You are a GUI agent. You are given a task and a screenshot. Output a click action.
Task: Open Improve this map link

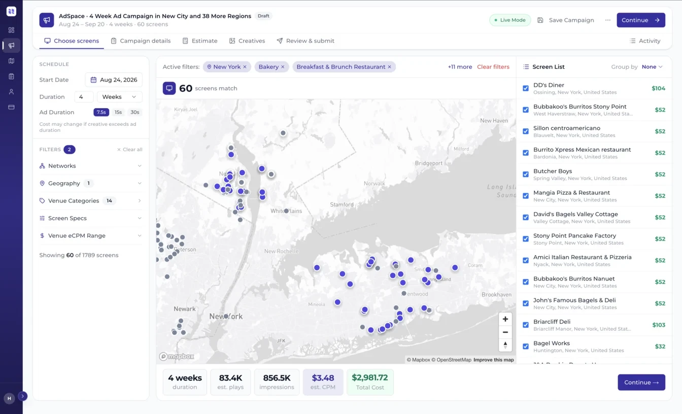(494, 360)
